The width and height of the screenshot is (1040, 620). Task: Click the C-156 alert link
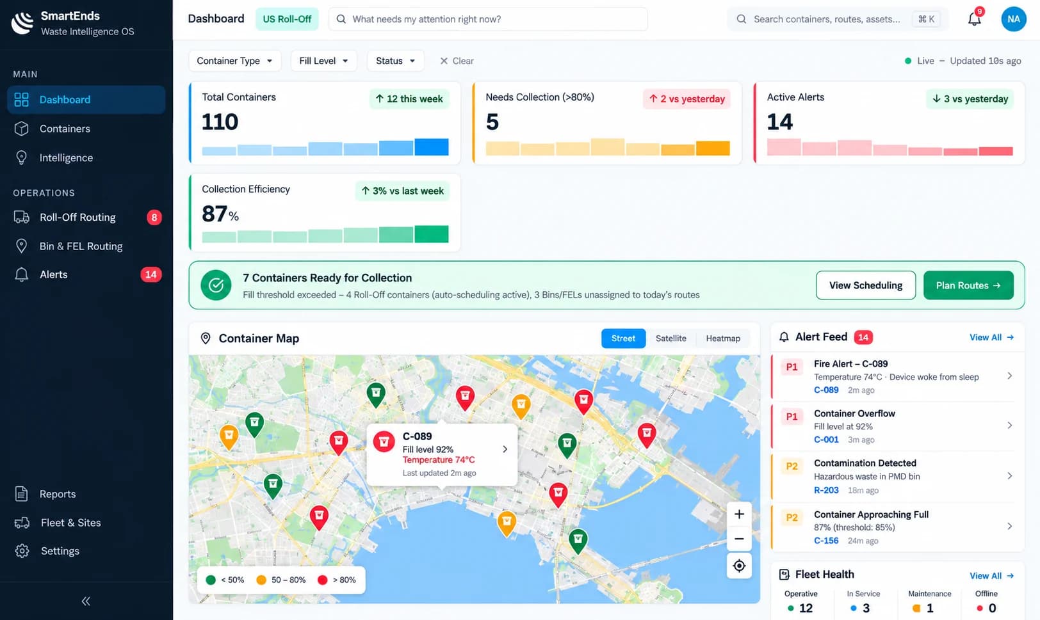pos(826,541)
